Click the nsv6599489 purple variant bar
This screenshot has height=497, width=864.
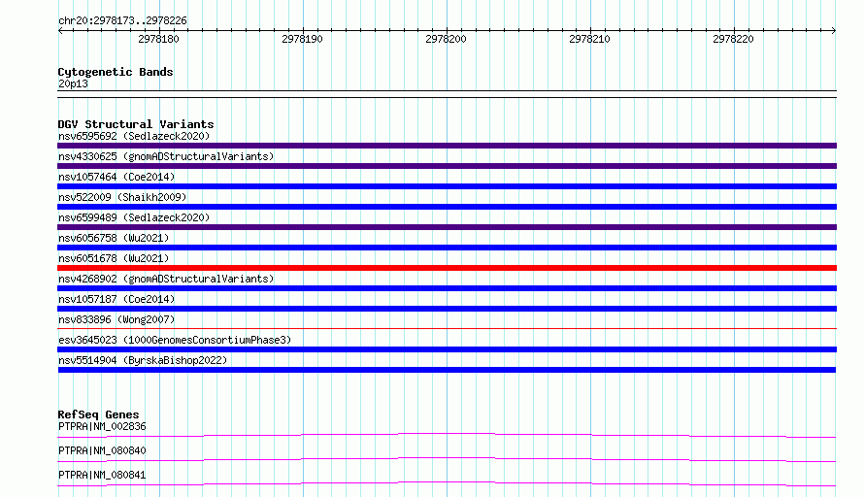click(x=447, y=227)
